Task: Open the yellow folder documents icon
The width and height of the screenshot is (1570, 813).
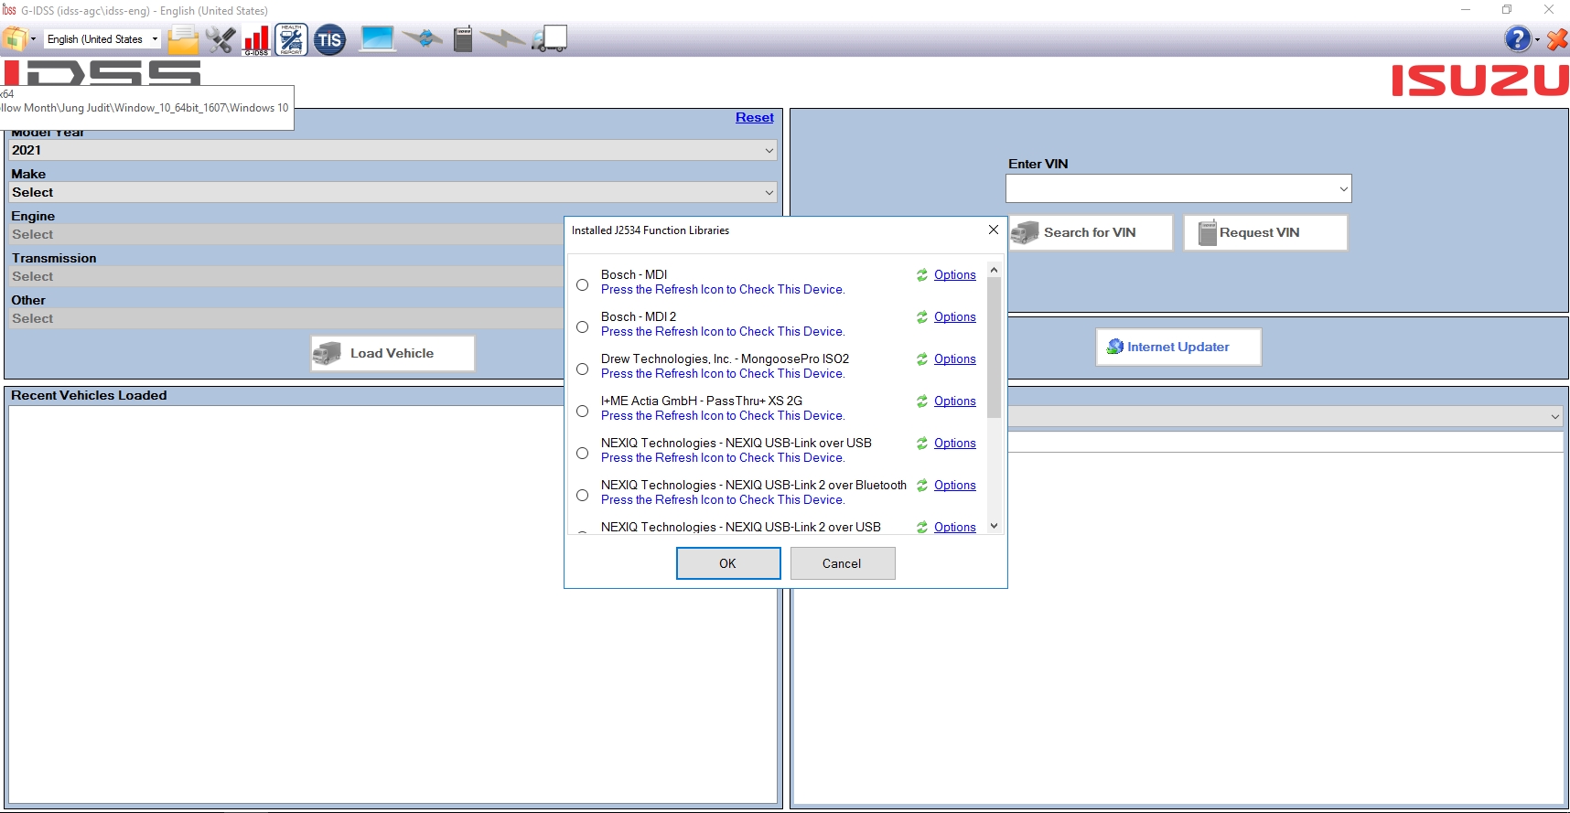Action: coord(183,39)
